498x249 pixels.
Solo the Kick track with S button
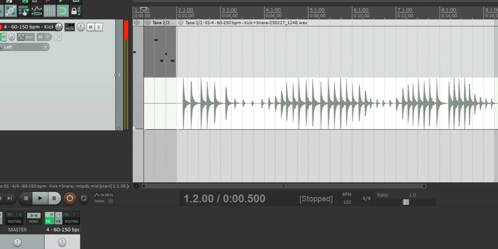pos(99,27)
